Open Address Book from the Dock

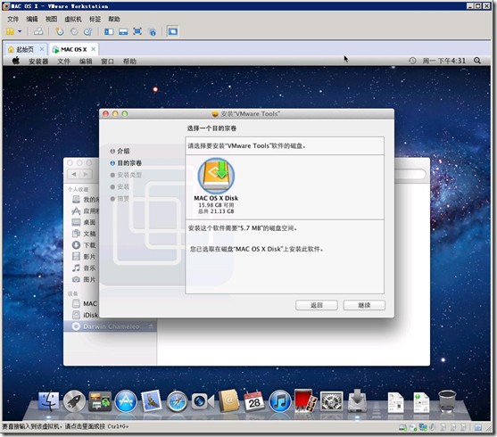point(228,400)
